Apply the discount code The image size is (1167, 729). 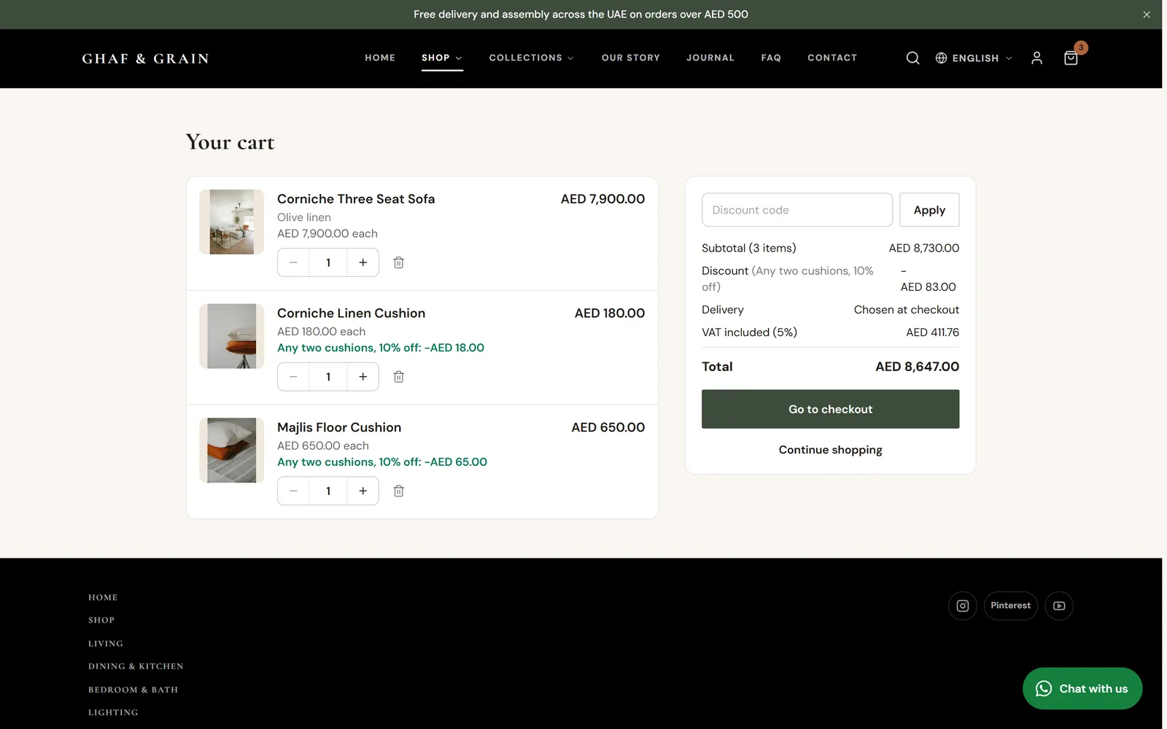(929, 210)
